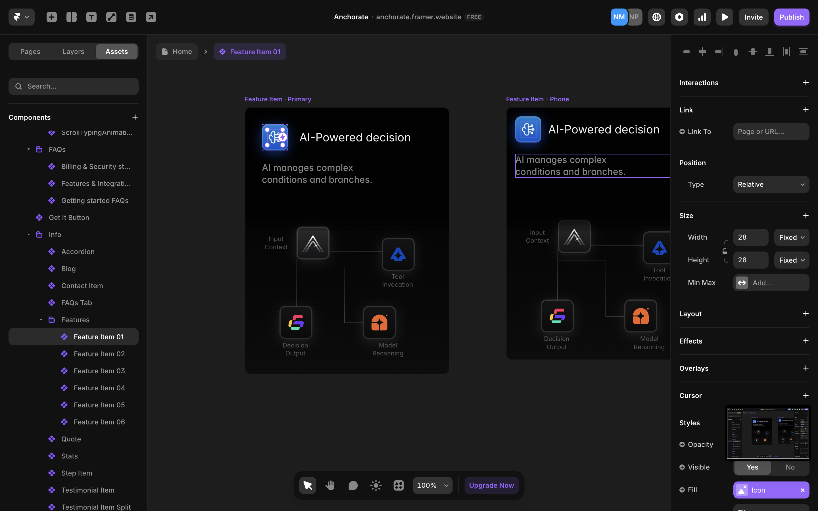Set Visible to No
This screenshot has width=818, height=511.
(790, 467)
